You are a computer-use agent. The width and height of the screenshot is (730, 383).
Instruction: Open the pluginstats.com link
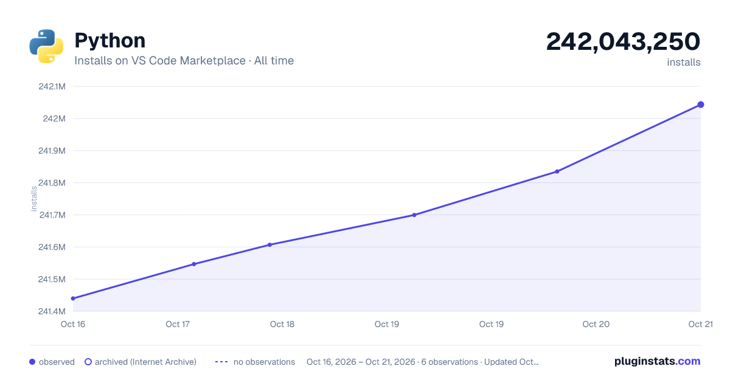click(658, 361)
